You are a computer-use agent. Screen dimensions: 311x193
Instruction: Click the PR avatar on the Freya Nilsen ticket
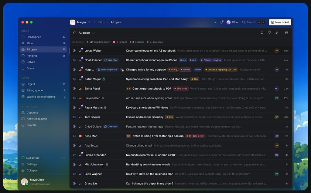pos(276,98)
